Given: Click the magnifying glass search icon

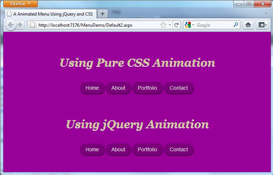Looking at the screenshot, I should 236,25.
